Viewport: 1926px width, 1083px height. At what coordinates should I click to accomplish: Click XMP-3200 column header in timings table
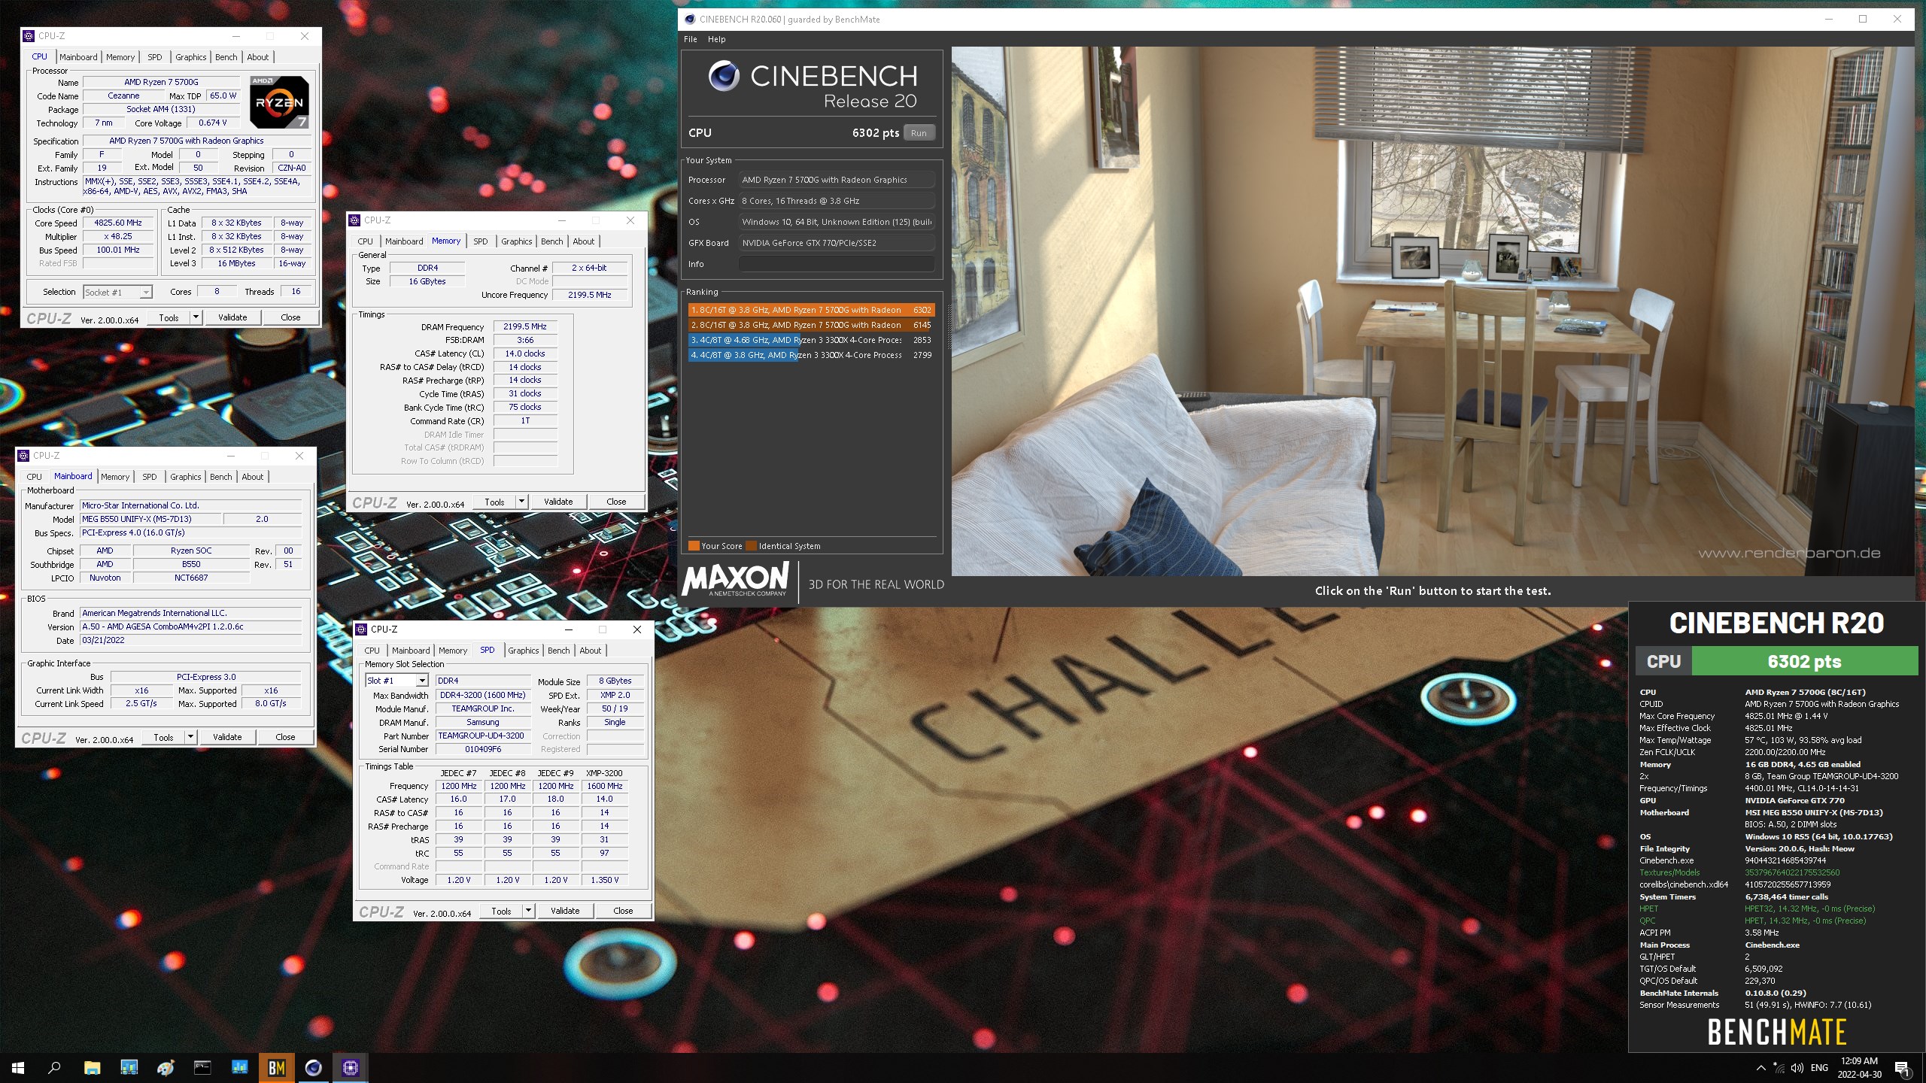click(604, 773)
